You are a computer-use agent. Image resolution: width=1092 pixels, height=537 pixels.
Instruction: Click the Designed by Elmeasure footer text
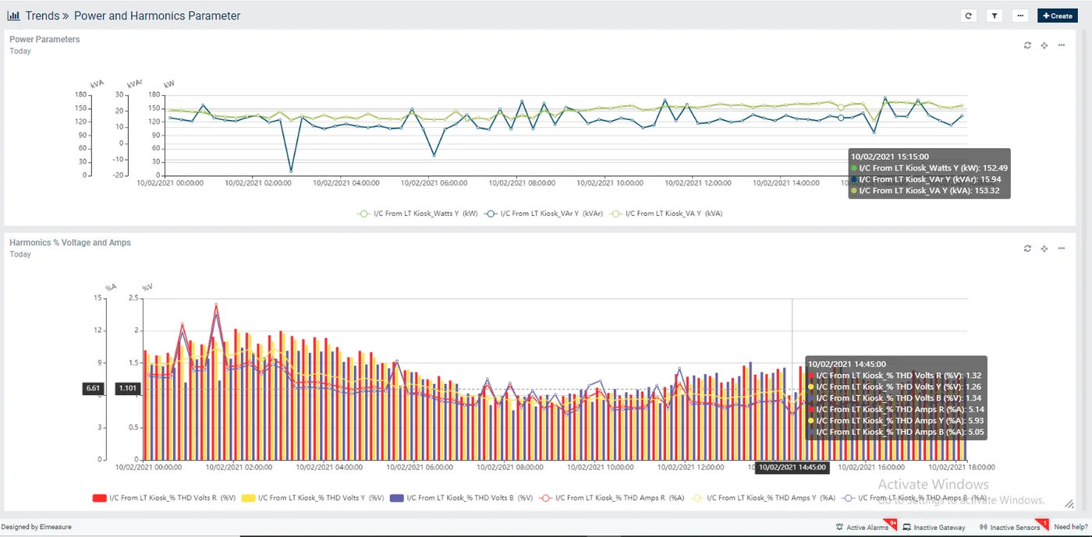(37, 527)
